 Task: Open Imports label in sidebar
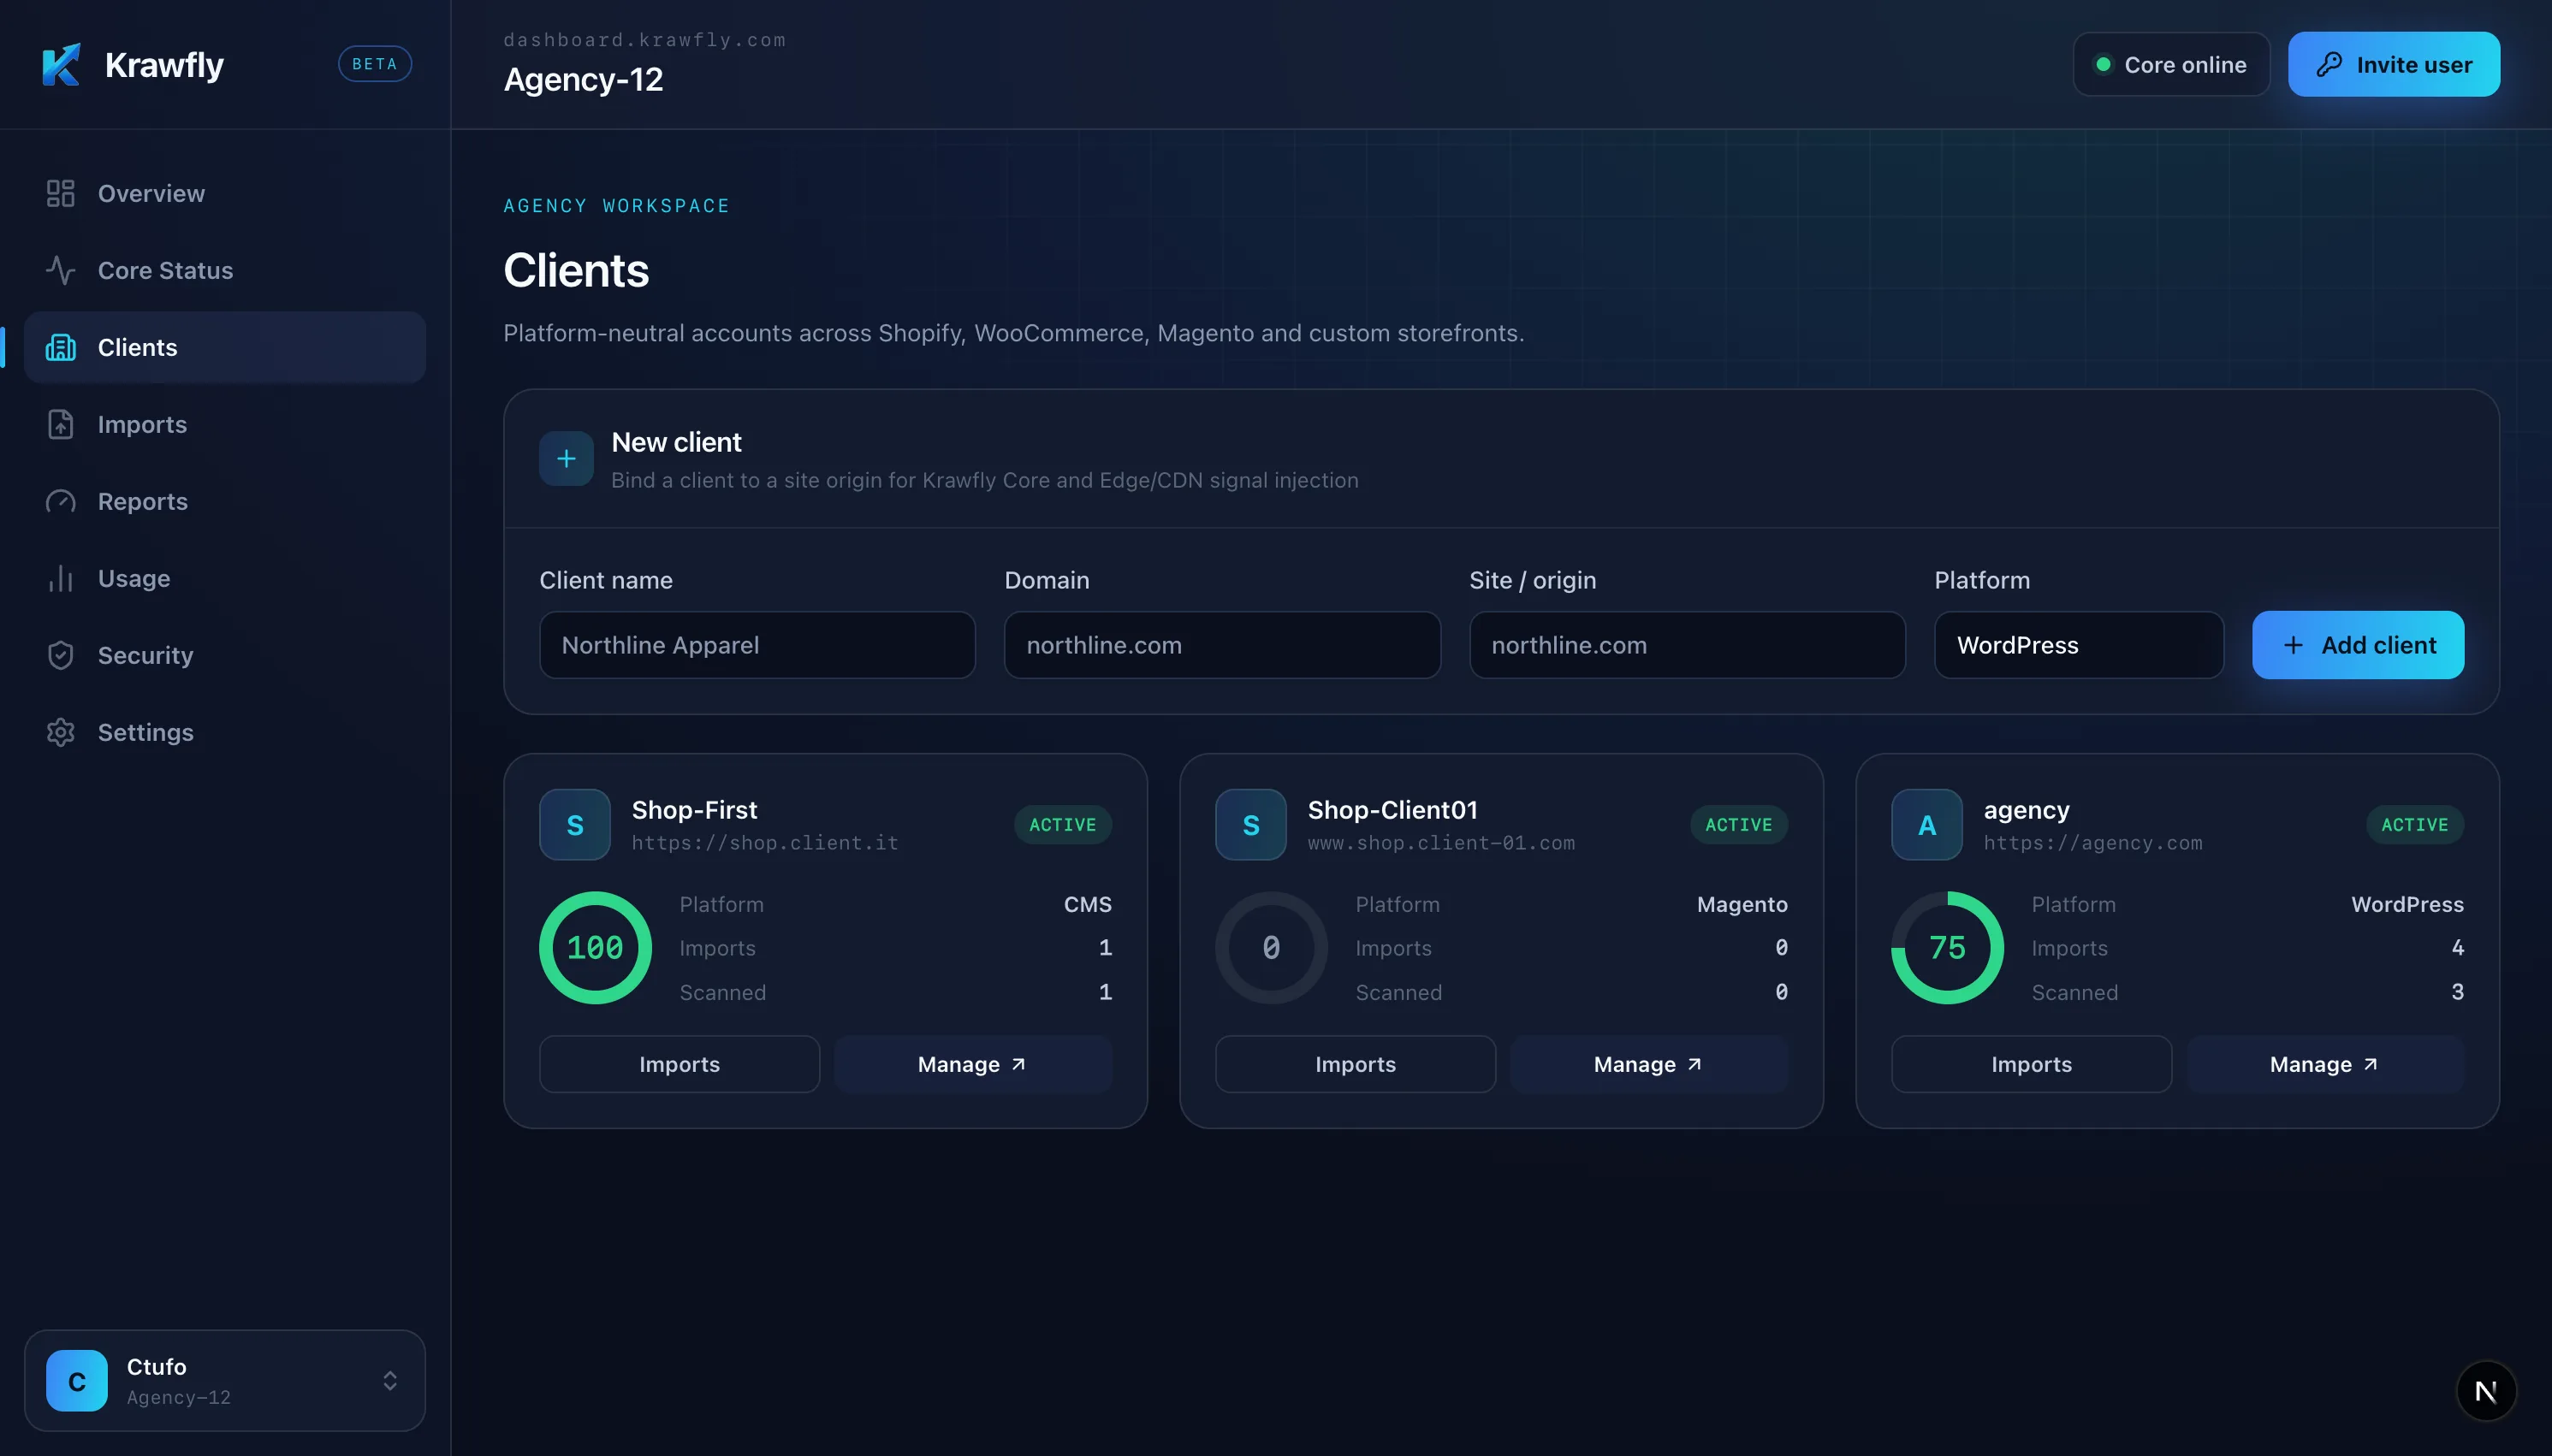click(142, 424)
